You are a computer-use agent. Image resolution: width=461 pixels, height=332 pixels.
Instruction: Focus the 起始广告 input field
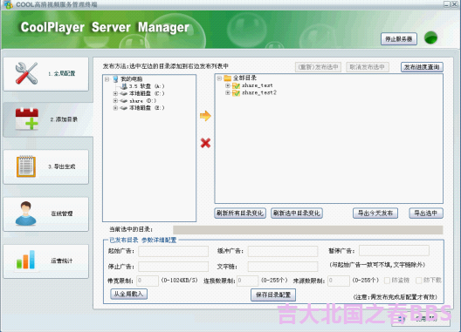(x=173, y=251)
